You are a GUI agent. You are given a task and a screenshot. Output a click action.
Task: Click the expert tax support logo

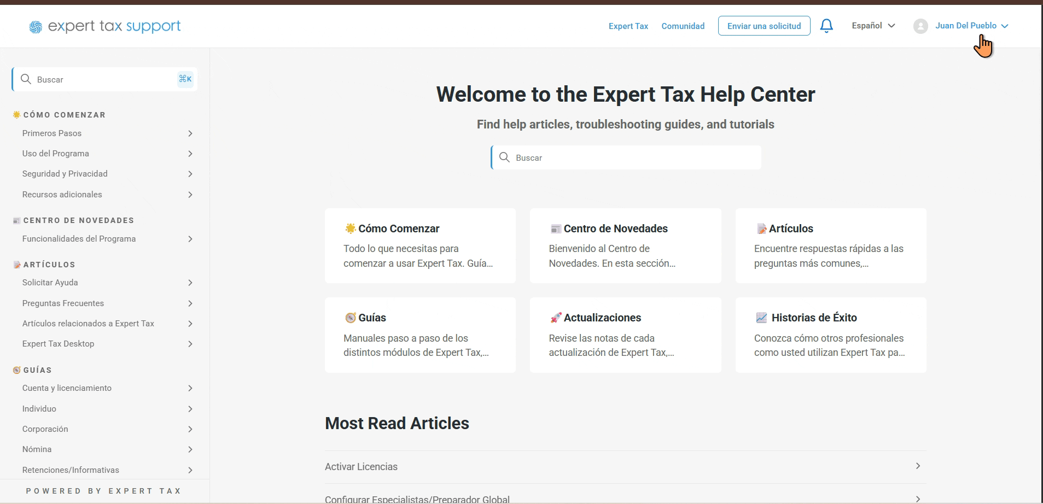point(104,26)
